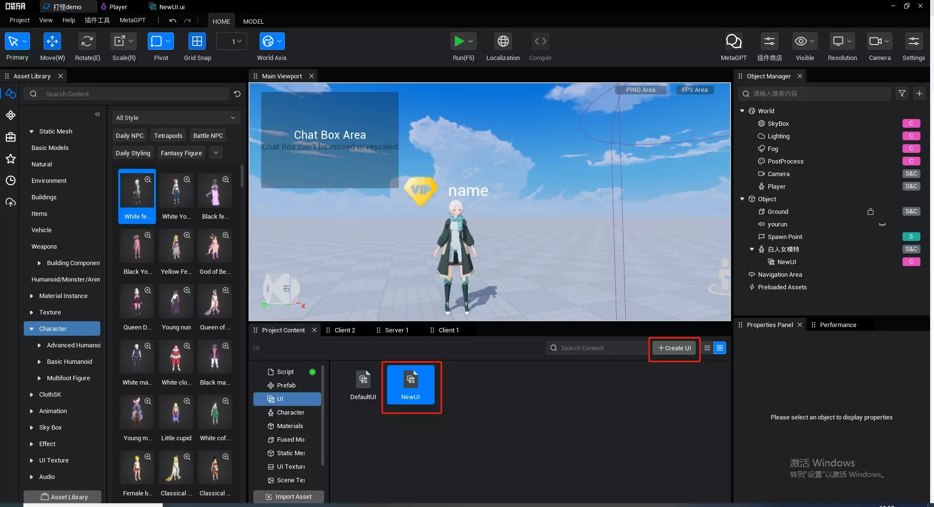Image resolution: width=934 pixels, height=507 pixels.
Task: Click the Asset Library search field
Action: tap(127, 94)
